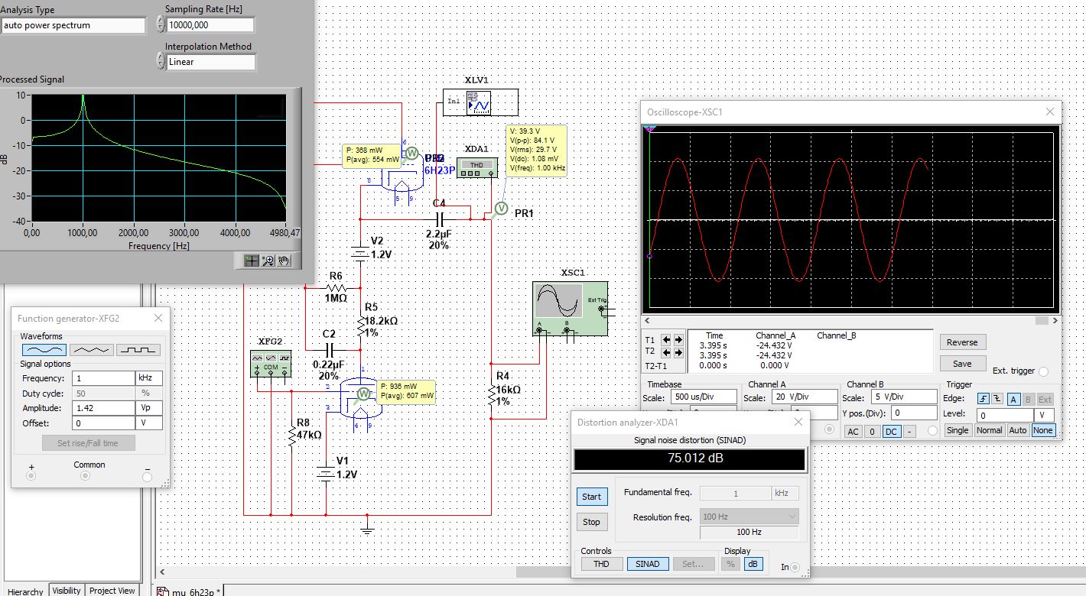Open frequency unit kHz dropdown
This screenshot has height=596, width=1086.
[x=148, y=378]
